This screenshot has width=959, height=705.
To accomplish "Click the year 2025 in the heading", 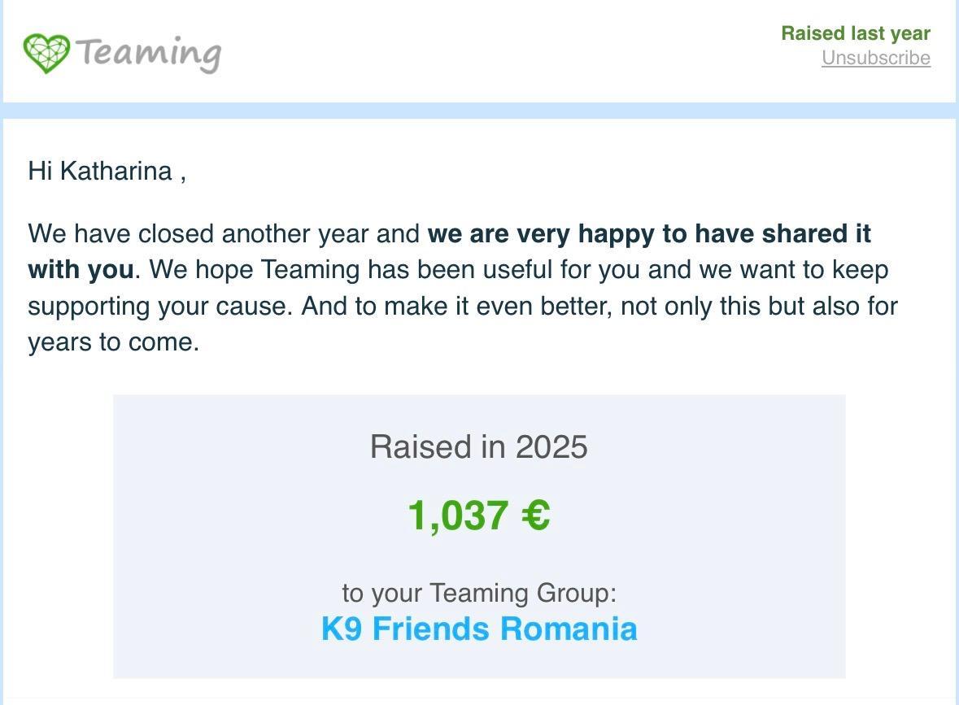I will pos(551,447).
